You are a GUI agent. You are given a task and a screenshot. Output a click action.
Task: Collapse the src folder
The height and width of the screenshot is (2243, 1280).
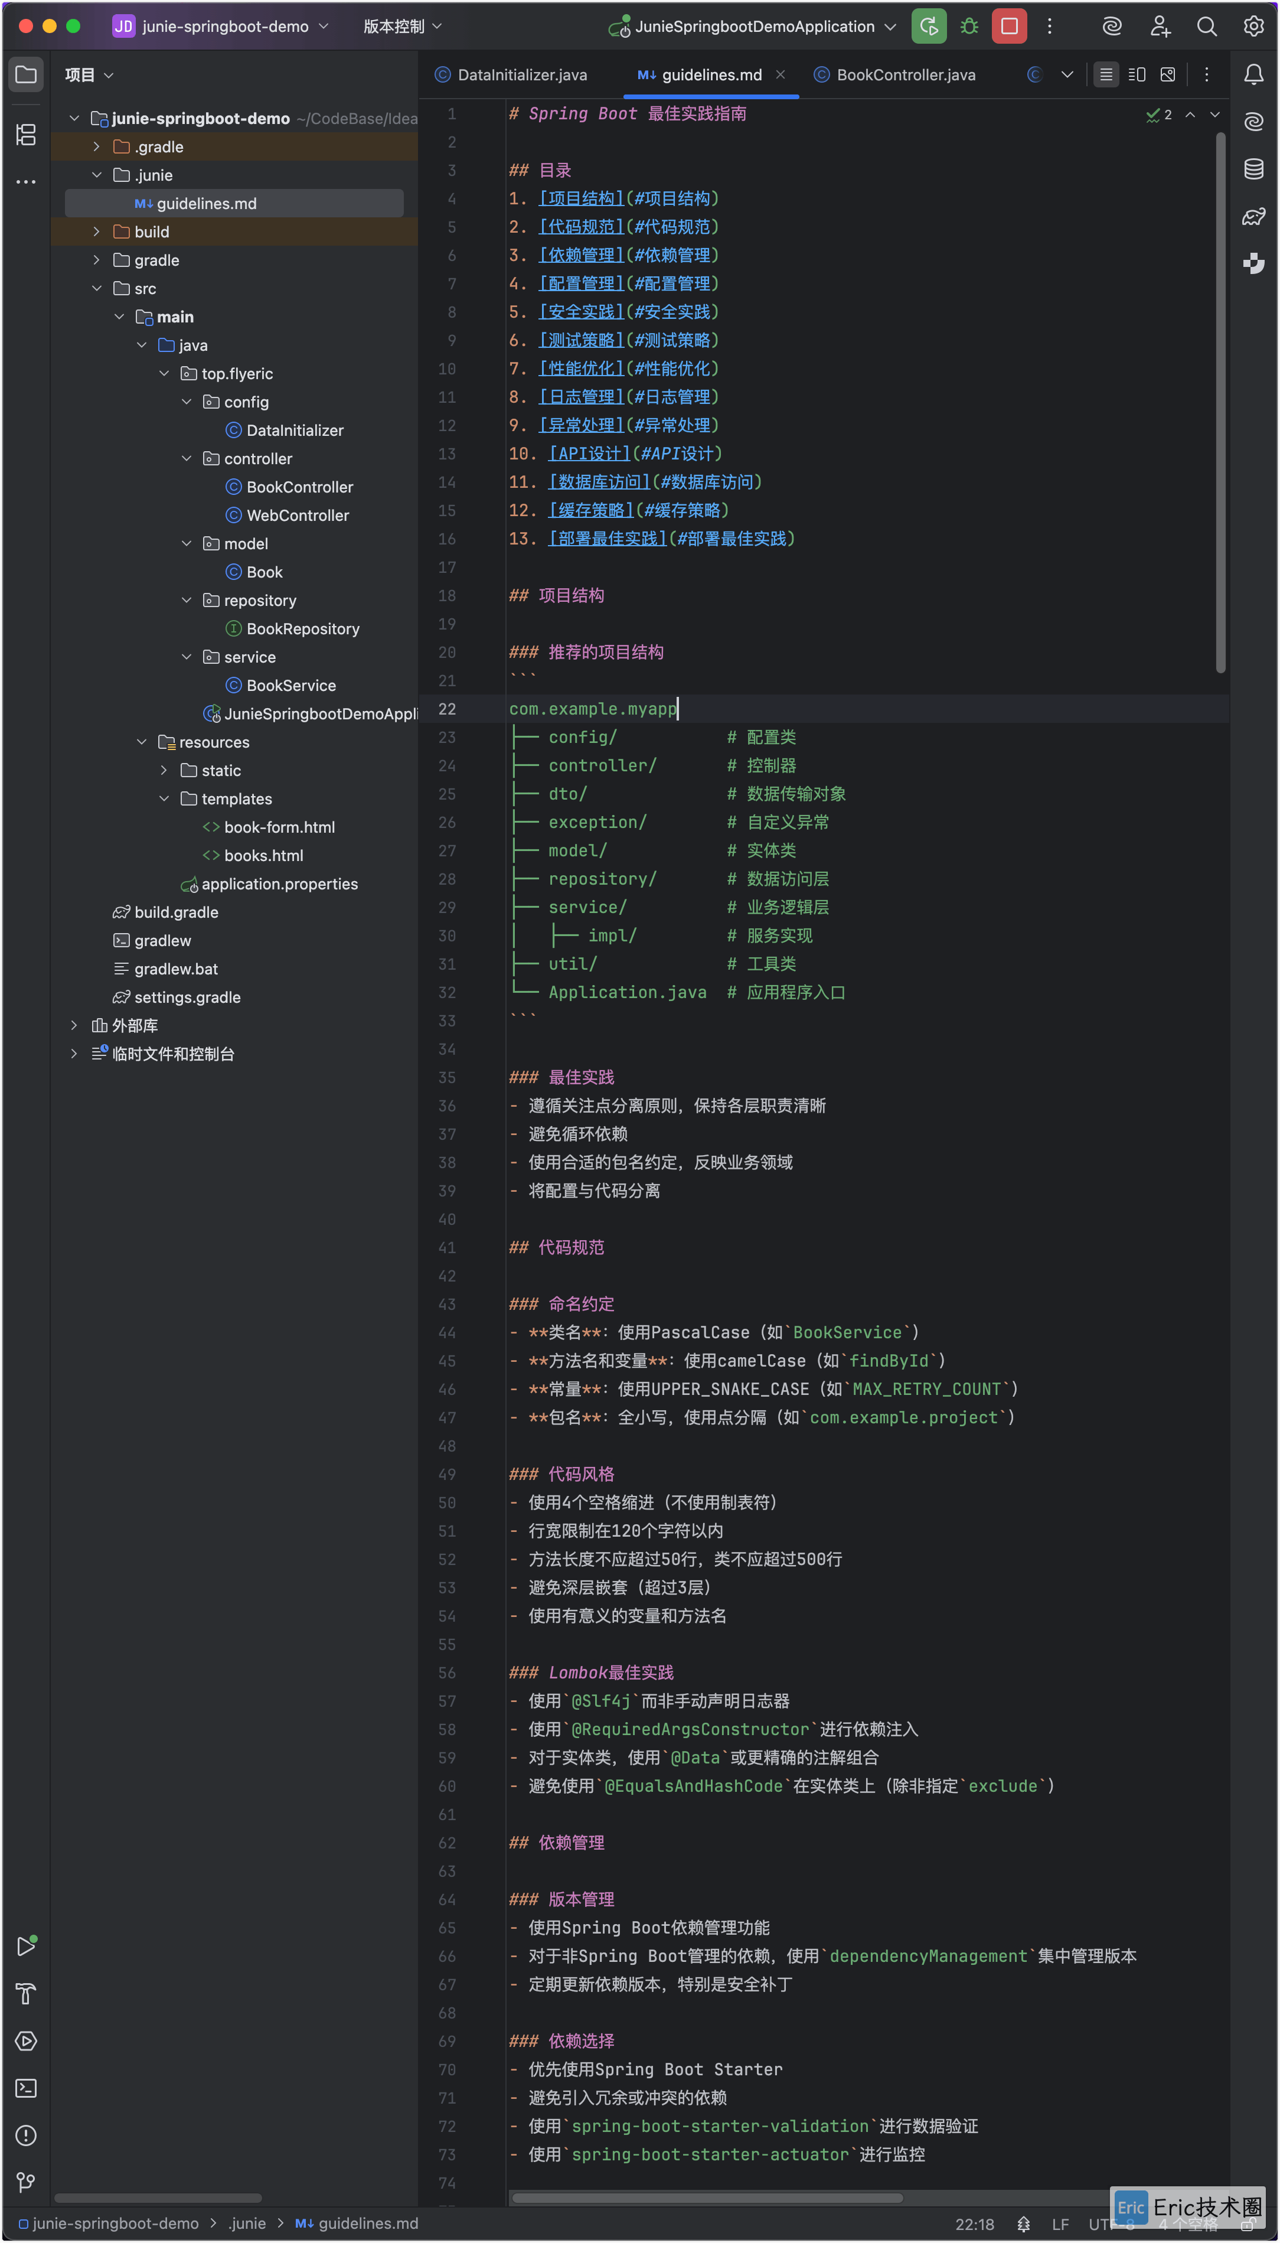(x=97, y=288)
